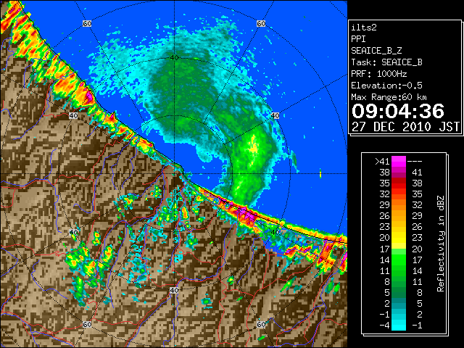Click the 'PRF: 1000Hz' entry
This screenshot has width=464, height=348.
[379, 74]
